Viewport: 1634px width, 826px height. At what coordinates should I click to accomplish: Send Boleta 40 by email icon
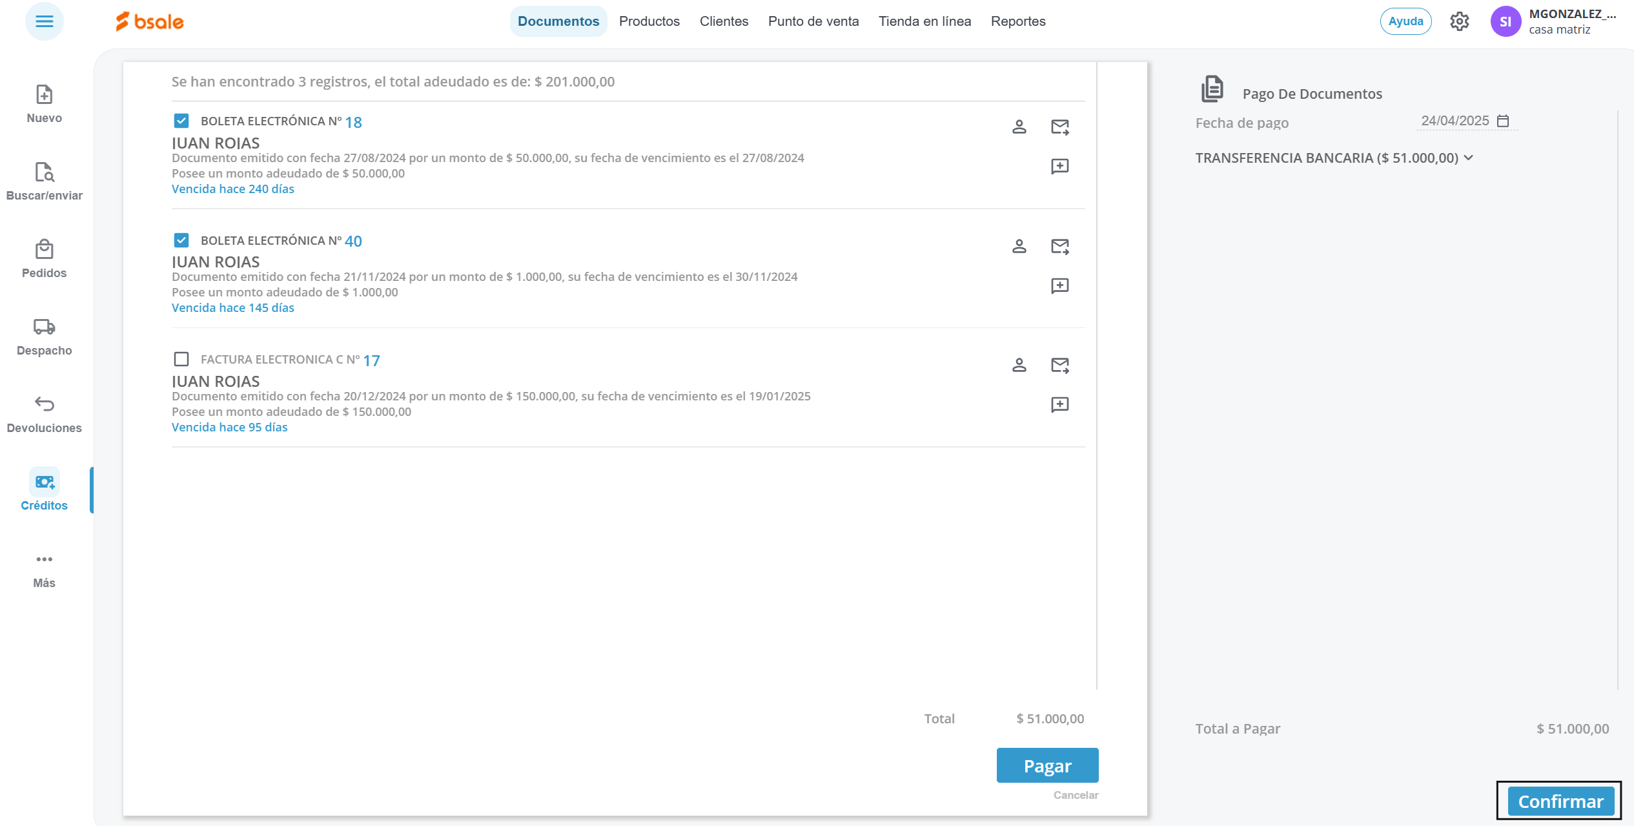[x=1059, y=246]
